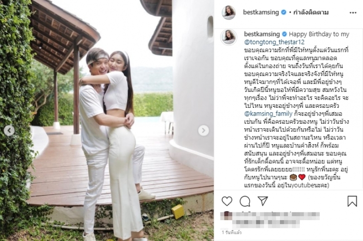
Task: Open the three-dot more options menu
Action: tap(353, 13)
